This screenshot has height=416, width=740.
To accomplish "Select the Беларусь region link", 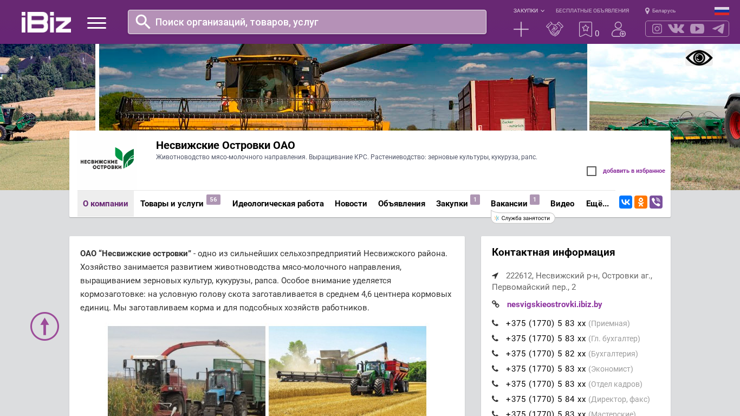I will [x=664, y=11].
